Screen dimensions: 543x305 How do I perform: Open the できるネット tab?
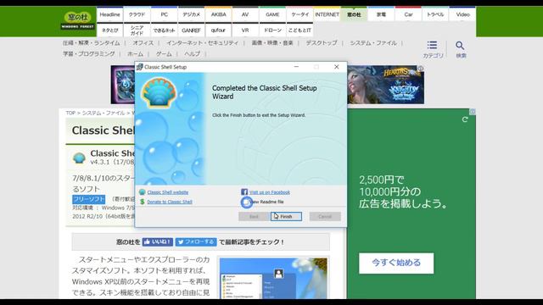point(164,30)
